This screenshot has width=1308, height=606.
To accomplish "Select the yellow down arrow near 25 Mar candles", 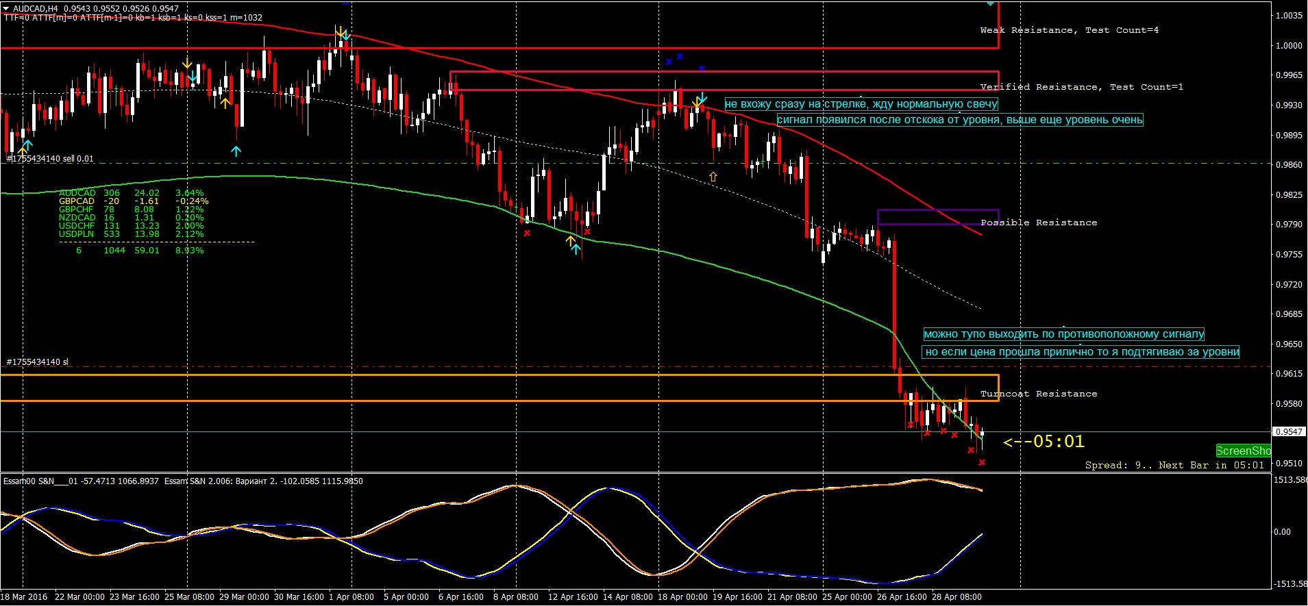I will tap(187, 64).
